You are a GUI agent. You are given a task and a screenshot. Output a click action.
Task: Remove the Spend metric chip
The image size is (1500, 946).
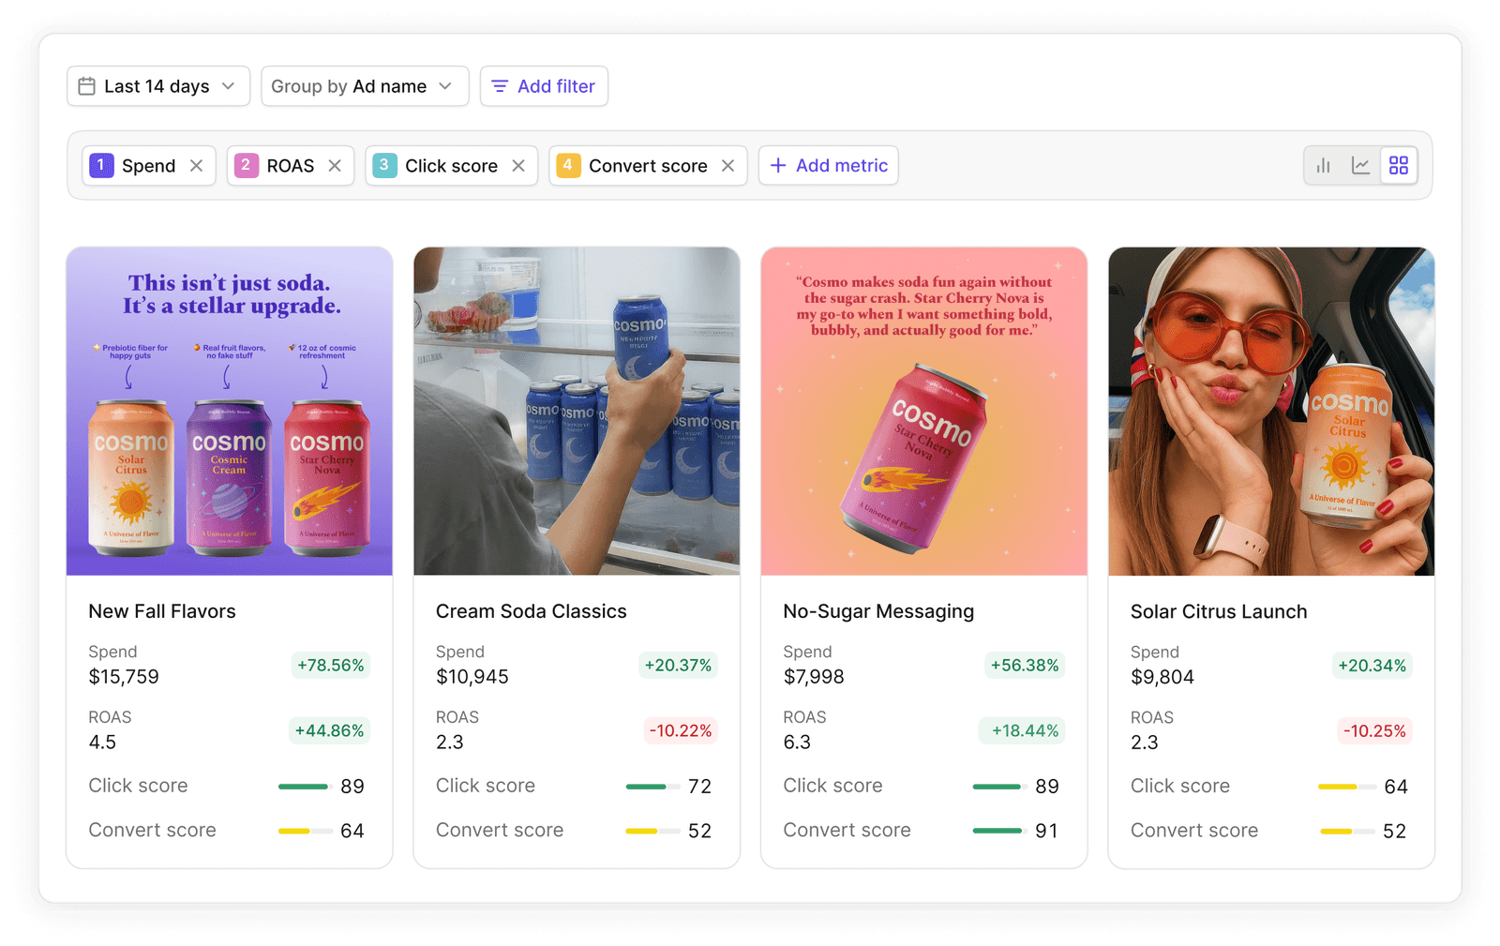coord(196,166)
